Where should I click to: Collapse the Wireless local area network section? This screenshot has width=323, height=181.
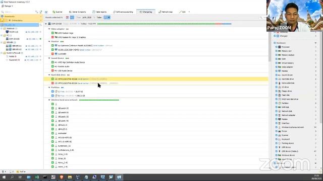[49, 100]
